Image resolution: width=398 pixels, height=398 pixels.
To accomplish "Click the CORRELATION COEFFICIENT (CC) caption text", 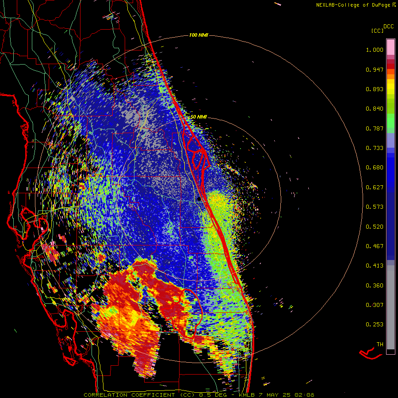I will pos(139,395).
